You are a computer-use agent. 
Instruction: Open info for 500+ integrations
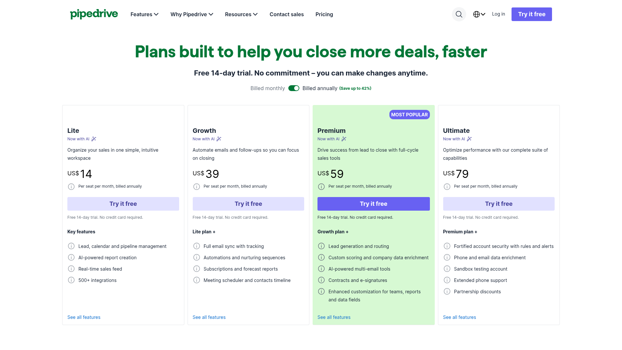click(71, 280)
